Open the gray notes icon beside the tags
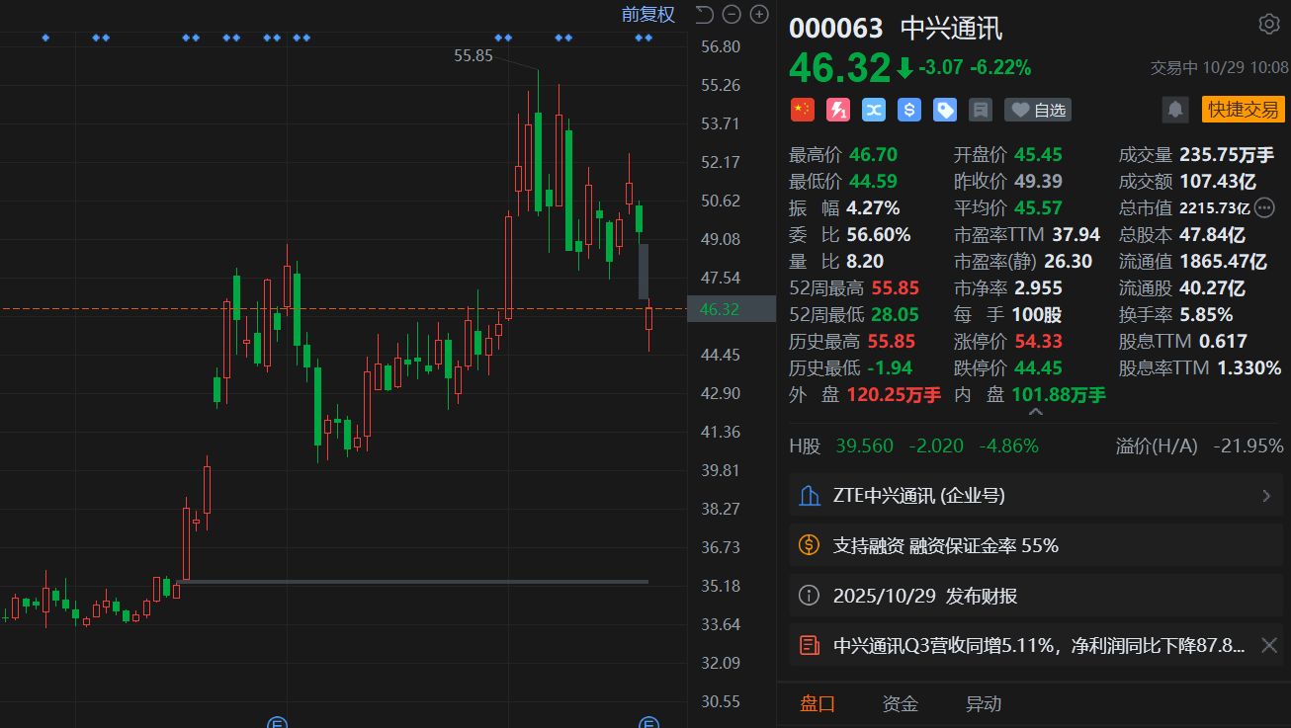Viewport: 1291px width, 728px height. (981, 110)
